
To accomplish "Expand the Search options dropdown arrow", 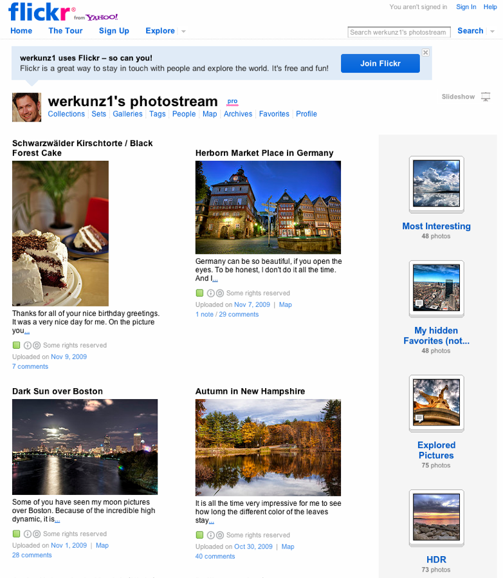I will [x=492, y=32].
